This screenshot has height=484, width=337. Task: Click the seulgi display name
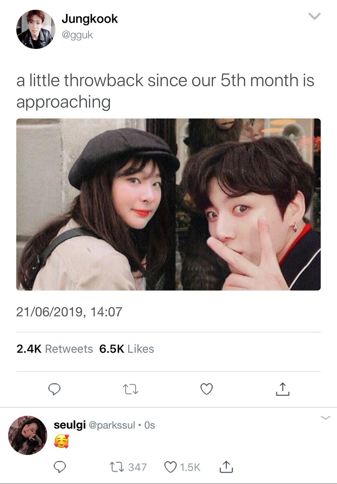point(70,425)
